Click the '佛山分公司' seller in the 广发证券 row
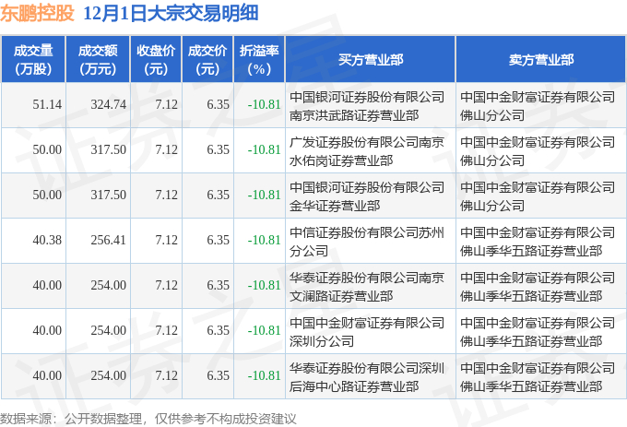The image size is (627, 427). [538, 151]
